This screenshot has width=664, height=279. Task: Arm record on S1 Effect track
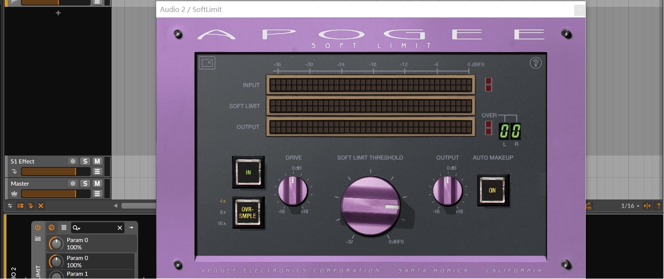(x=73, y=161)
